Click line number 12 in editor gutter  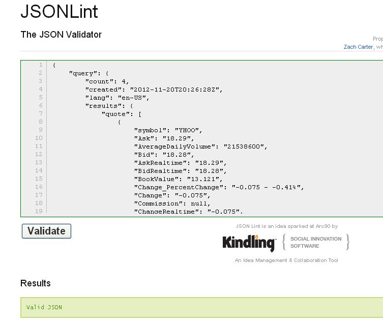pyautogui.click(x=39, y=155)
